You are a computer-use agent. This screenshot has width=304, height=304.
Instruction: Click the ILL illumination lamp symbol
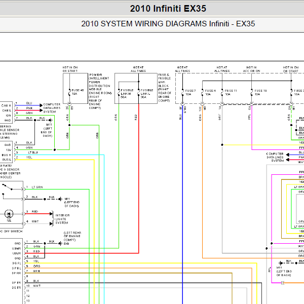click(9, 214)
